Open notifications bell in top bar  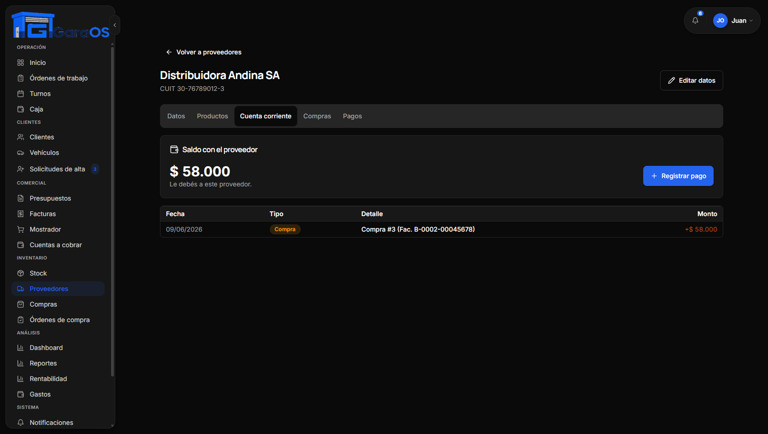[695, 21]
